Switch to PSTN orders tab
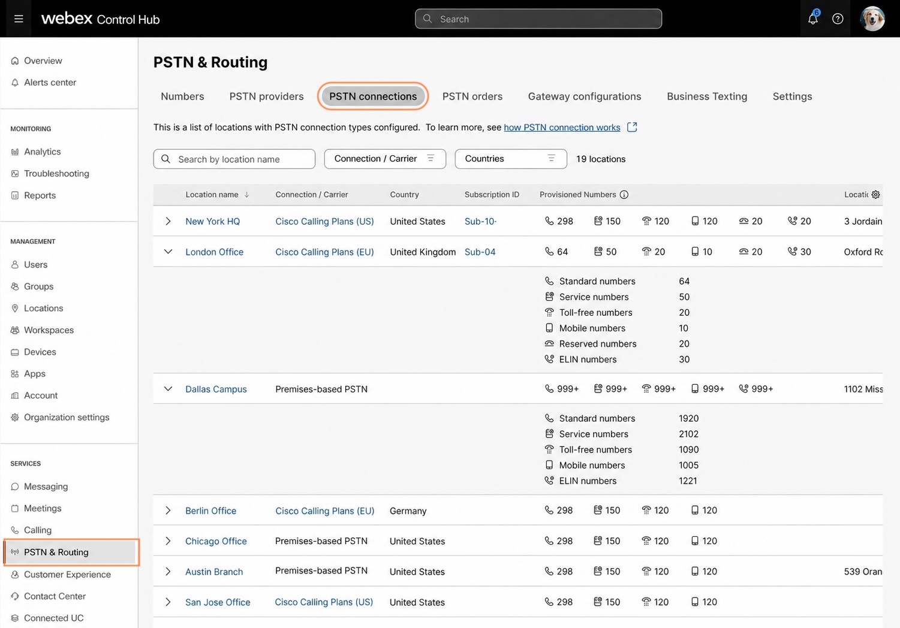Image resolution: width=900 pixels, height=628 pixels. click(472, 96)
